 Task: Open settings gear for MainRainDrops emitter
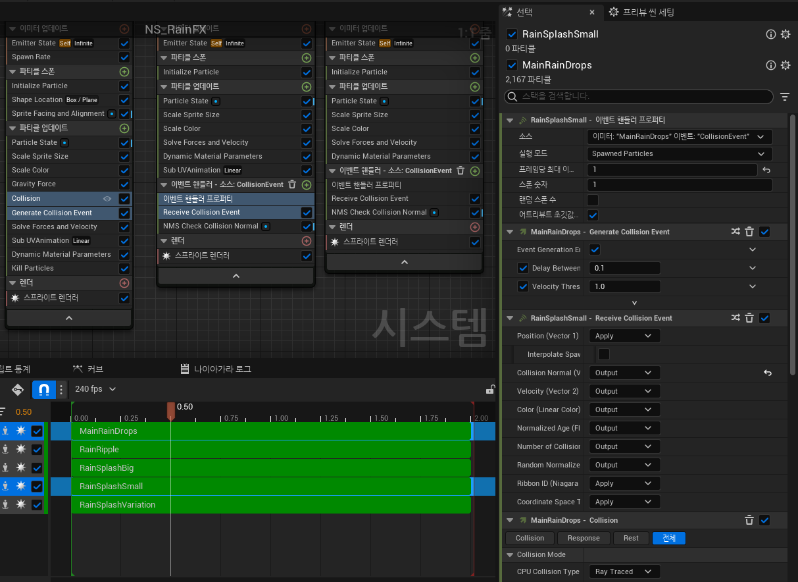click(x=785, y=65)
